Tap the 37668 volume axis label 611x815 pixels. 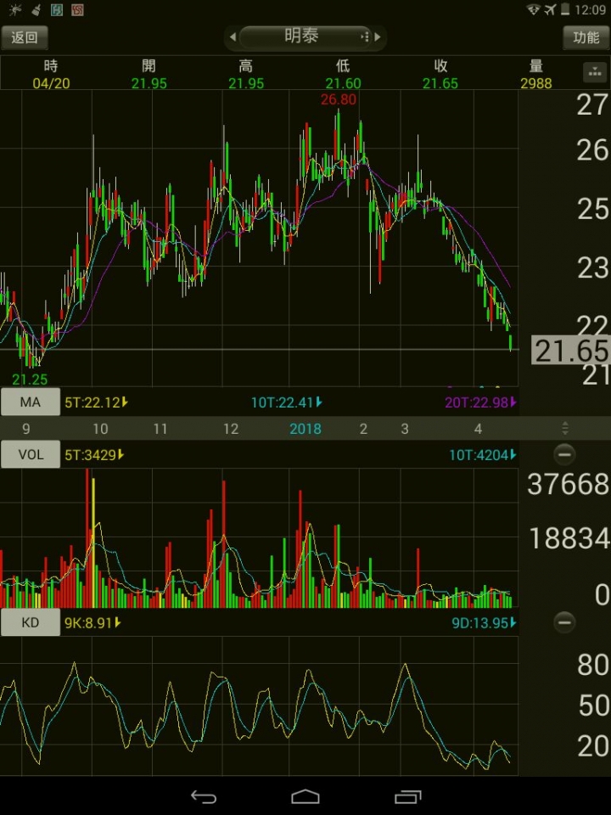pos(569,485)
